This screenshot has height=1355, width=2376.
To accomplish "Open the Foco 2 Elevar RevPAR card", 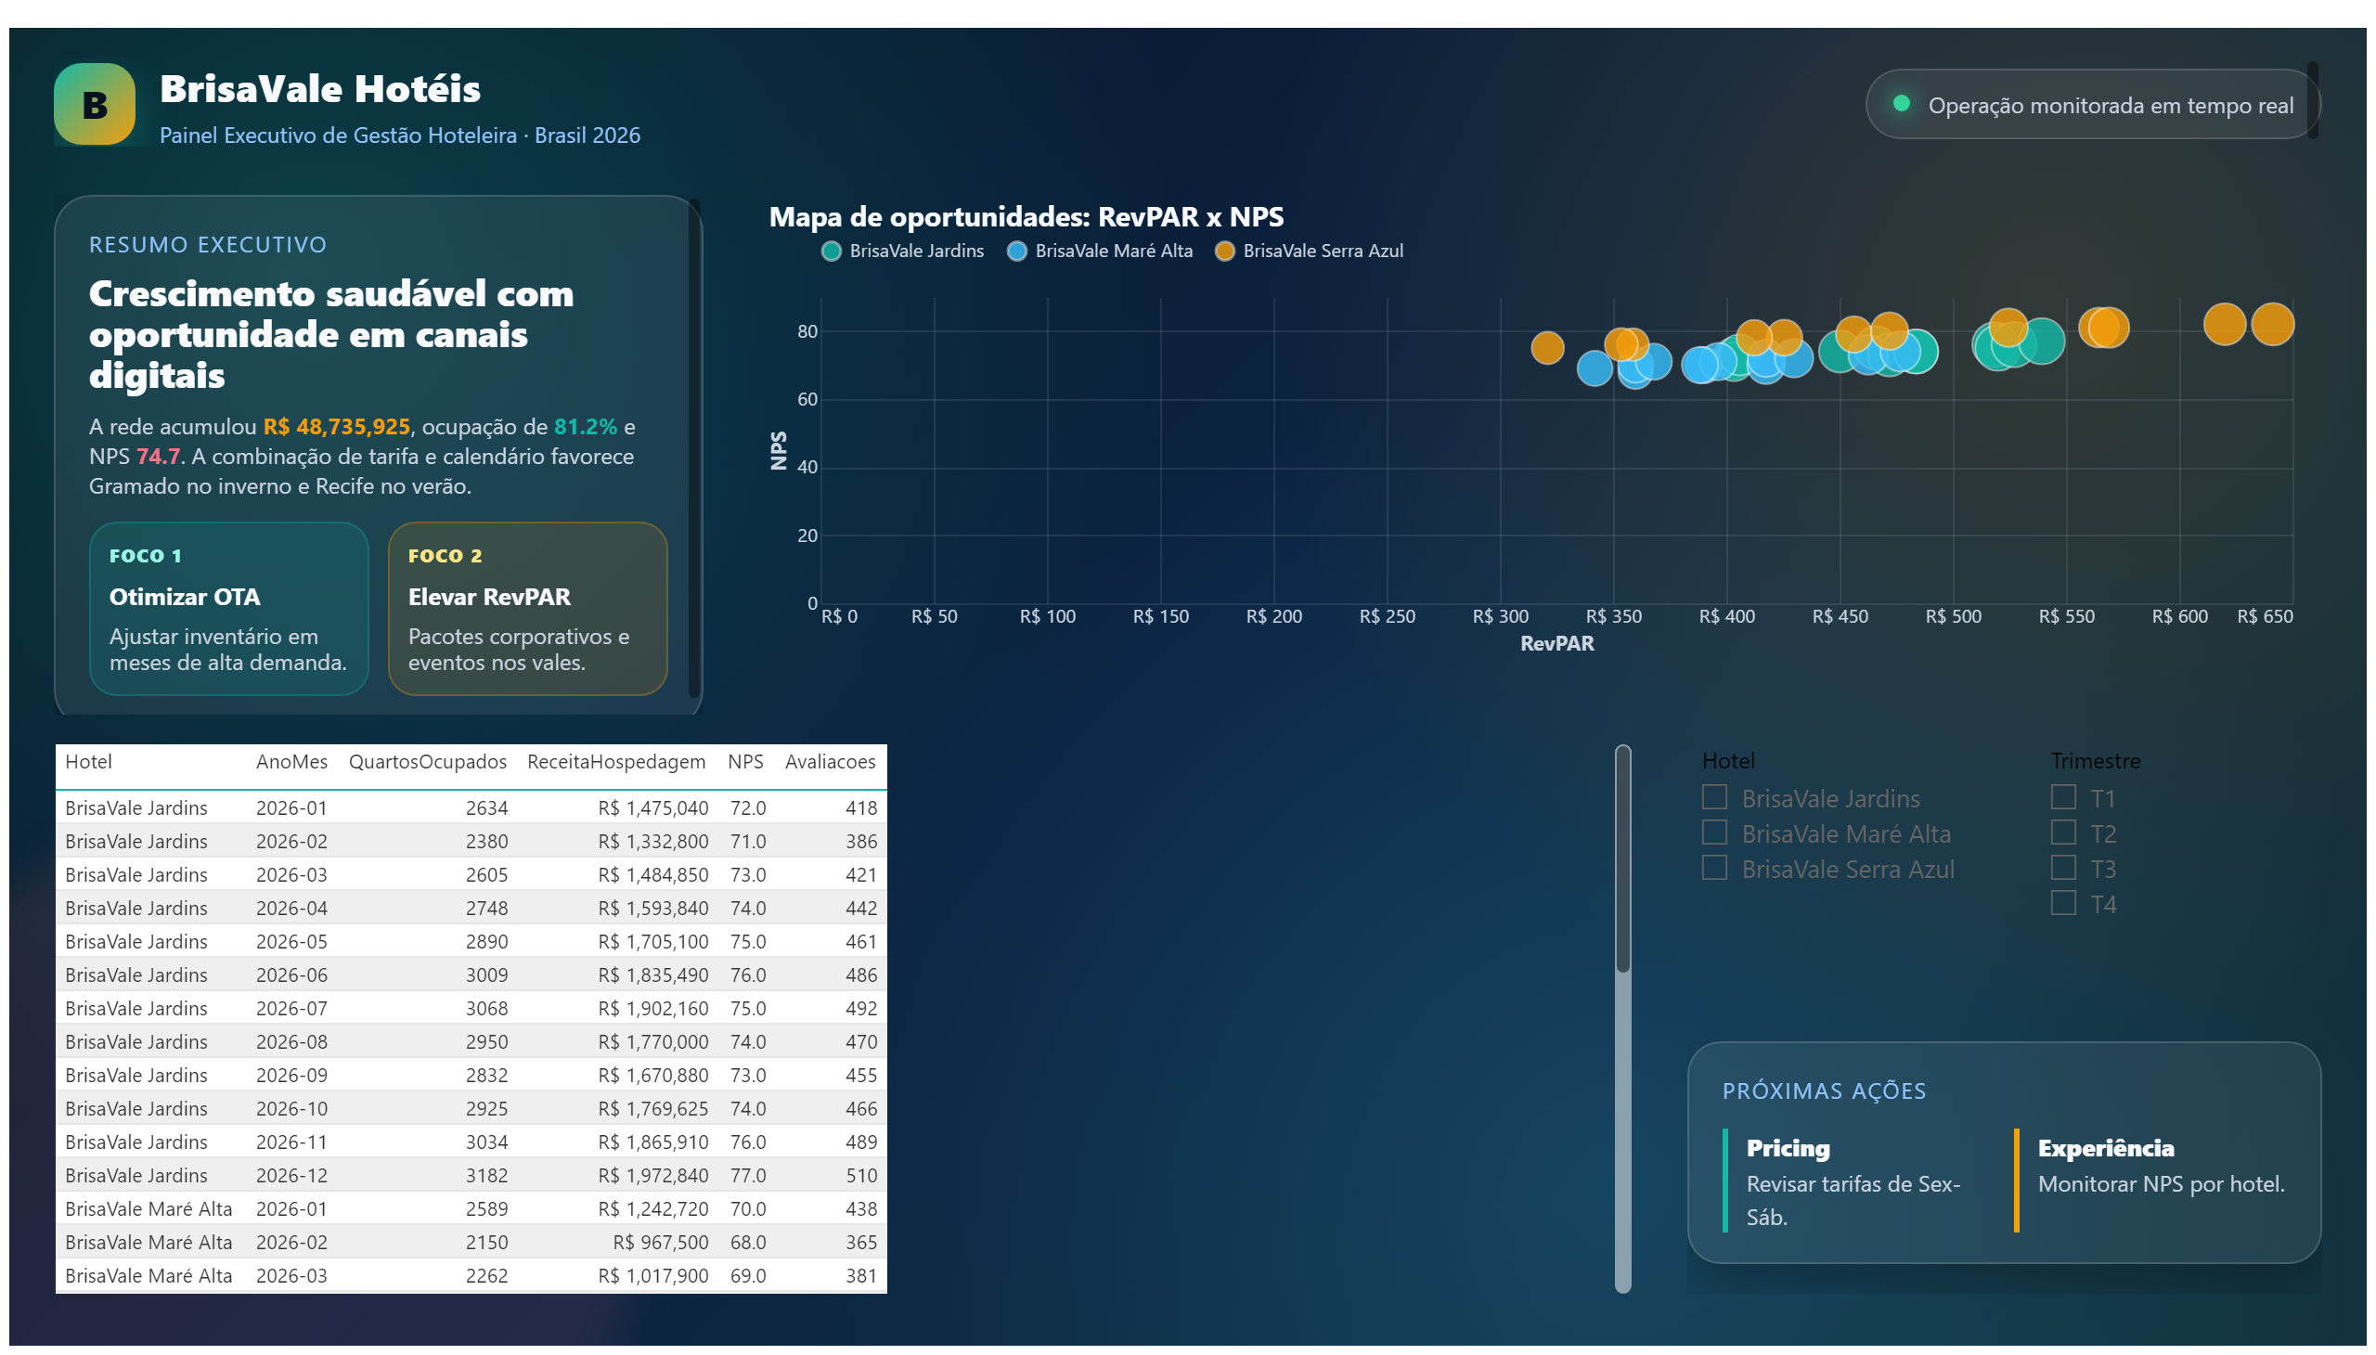I will [x=528, y=609].
